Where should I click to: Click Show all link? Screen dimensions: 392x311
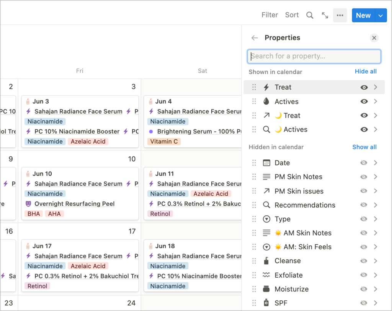coord(364,147)
